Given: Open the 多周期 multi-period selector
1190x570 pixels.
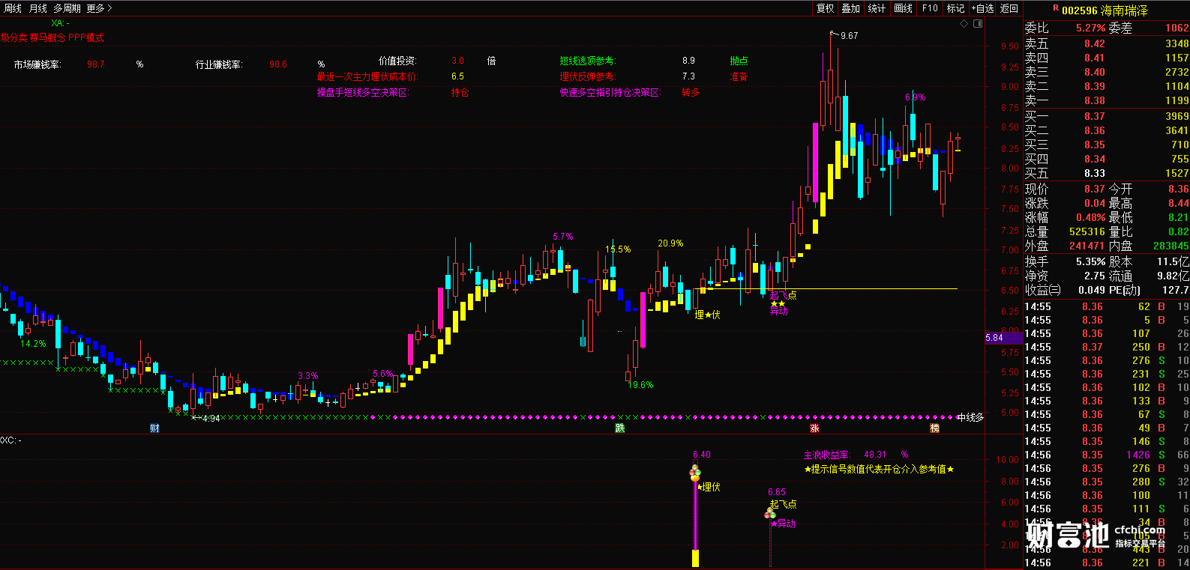Looking at the screenshot, I should (x=67, y=8).
